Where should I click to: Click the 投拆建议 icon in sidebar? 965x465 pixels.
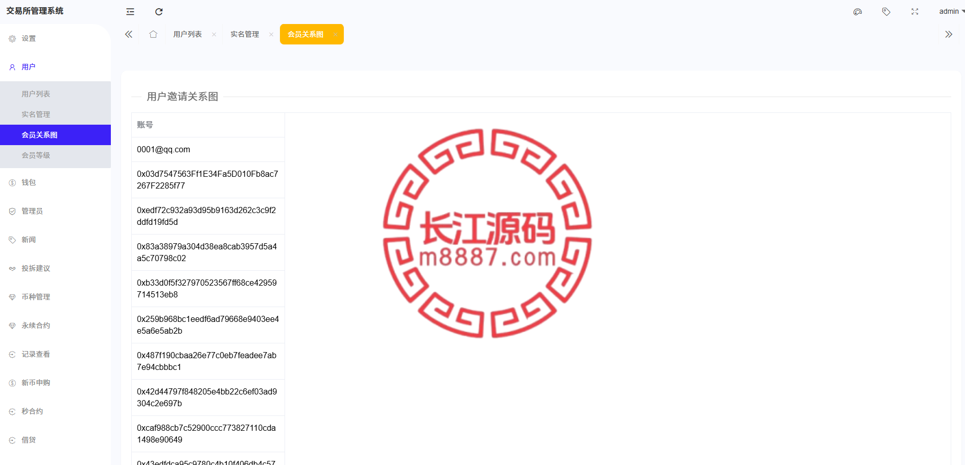point(12,268)
